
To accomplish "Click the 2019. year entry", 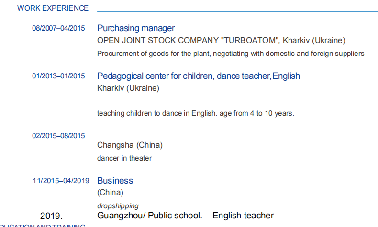I will 51,216.
